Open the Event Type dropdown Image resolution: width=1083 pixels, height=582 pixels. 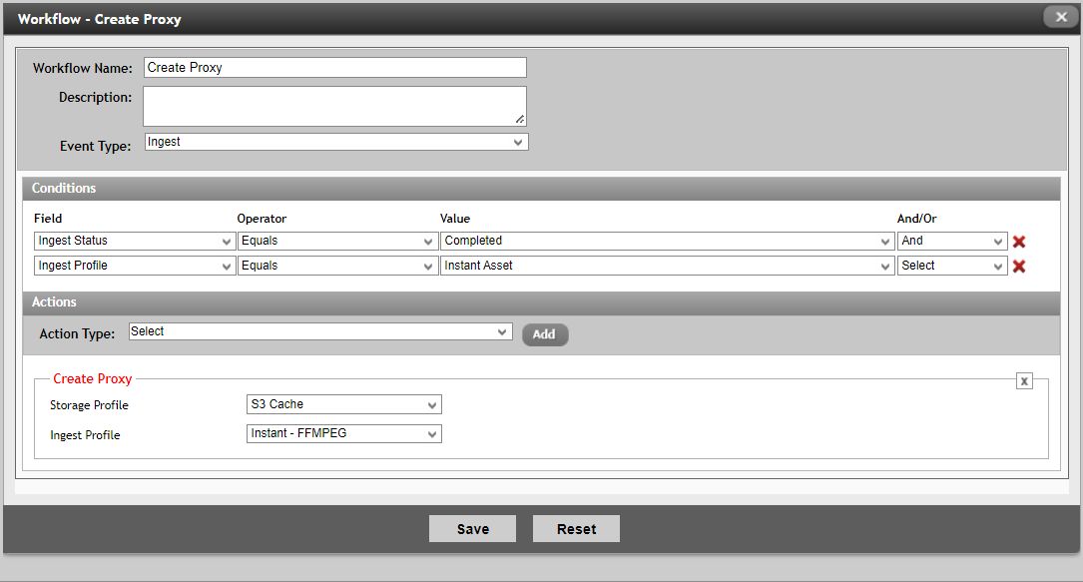click(x=336, y=142)
